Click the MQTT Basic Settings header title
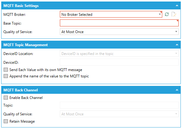Image resolution: width=182 pixels, height=129 pixels. coord(21,6)
